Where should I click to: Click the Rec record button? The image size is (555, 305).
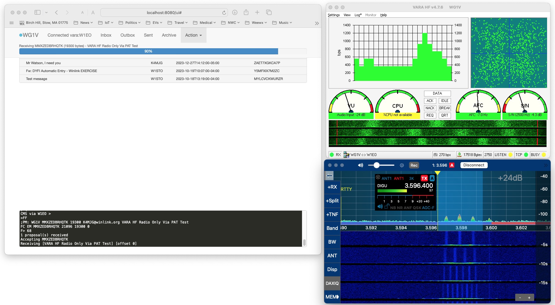414,165
